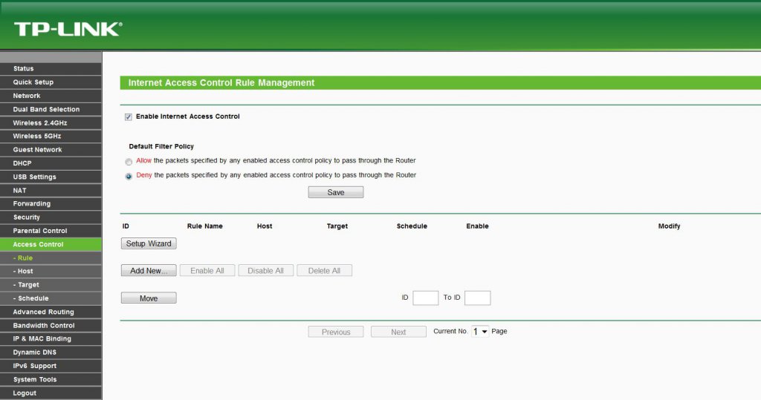Select the Schedule submenu item
This screenshot has width=761, height=400.
pyautogui.click(x=51, y=298)
